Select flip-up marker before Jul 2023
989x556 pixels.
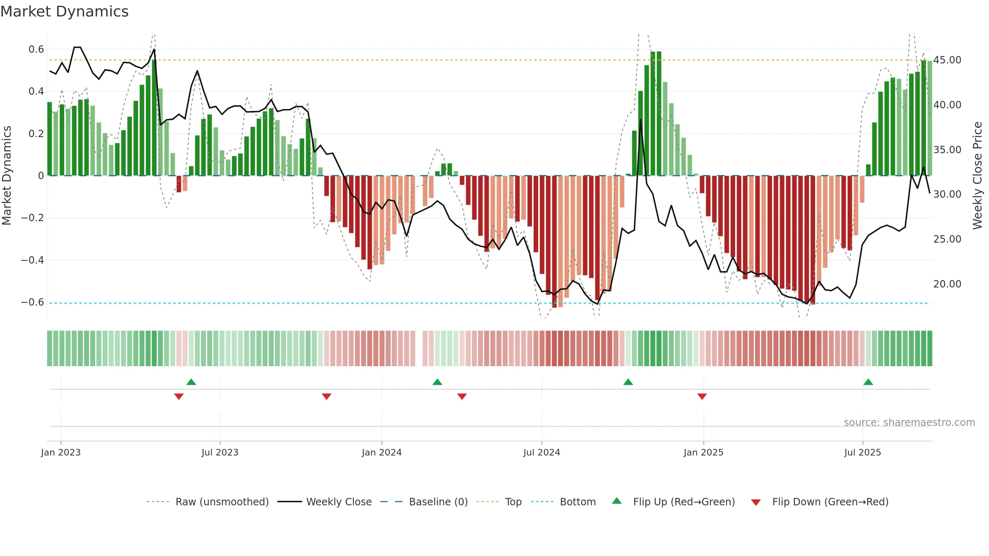click(191, 382)
